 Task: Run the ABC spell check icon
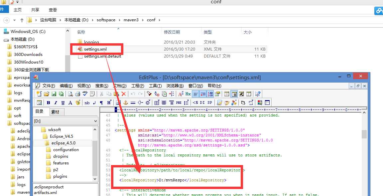(x=85, y=94)
